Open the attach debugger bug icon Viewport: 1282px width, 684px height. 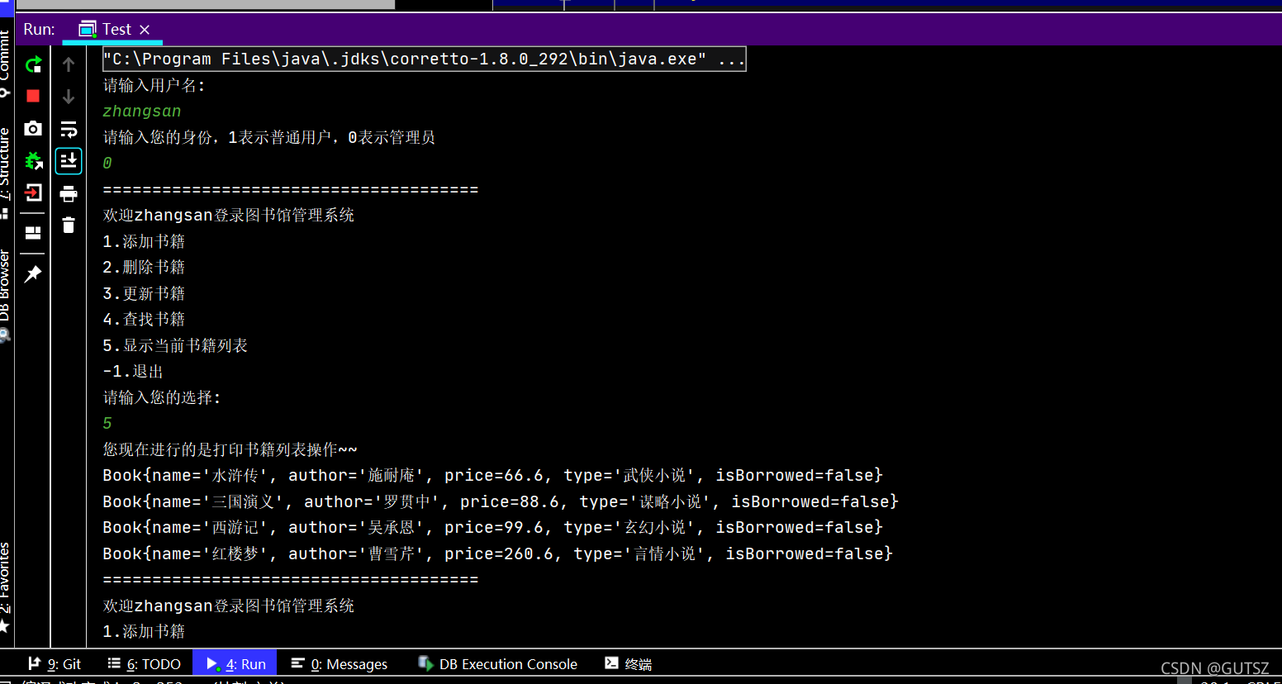click(33, 160)
